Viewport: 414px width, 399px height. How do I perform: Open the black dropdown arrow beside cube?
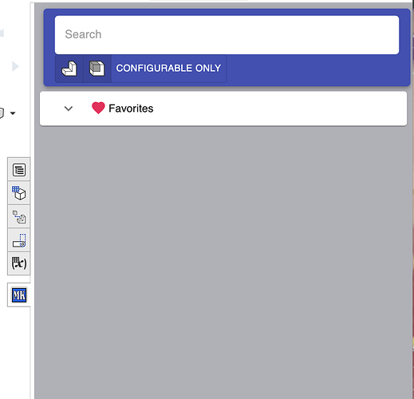pyautogui.click(x=13, y=113)
